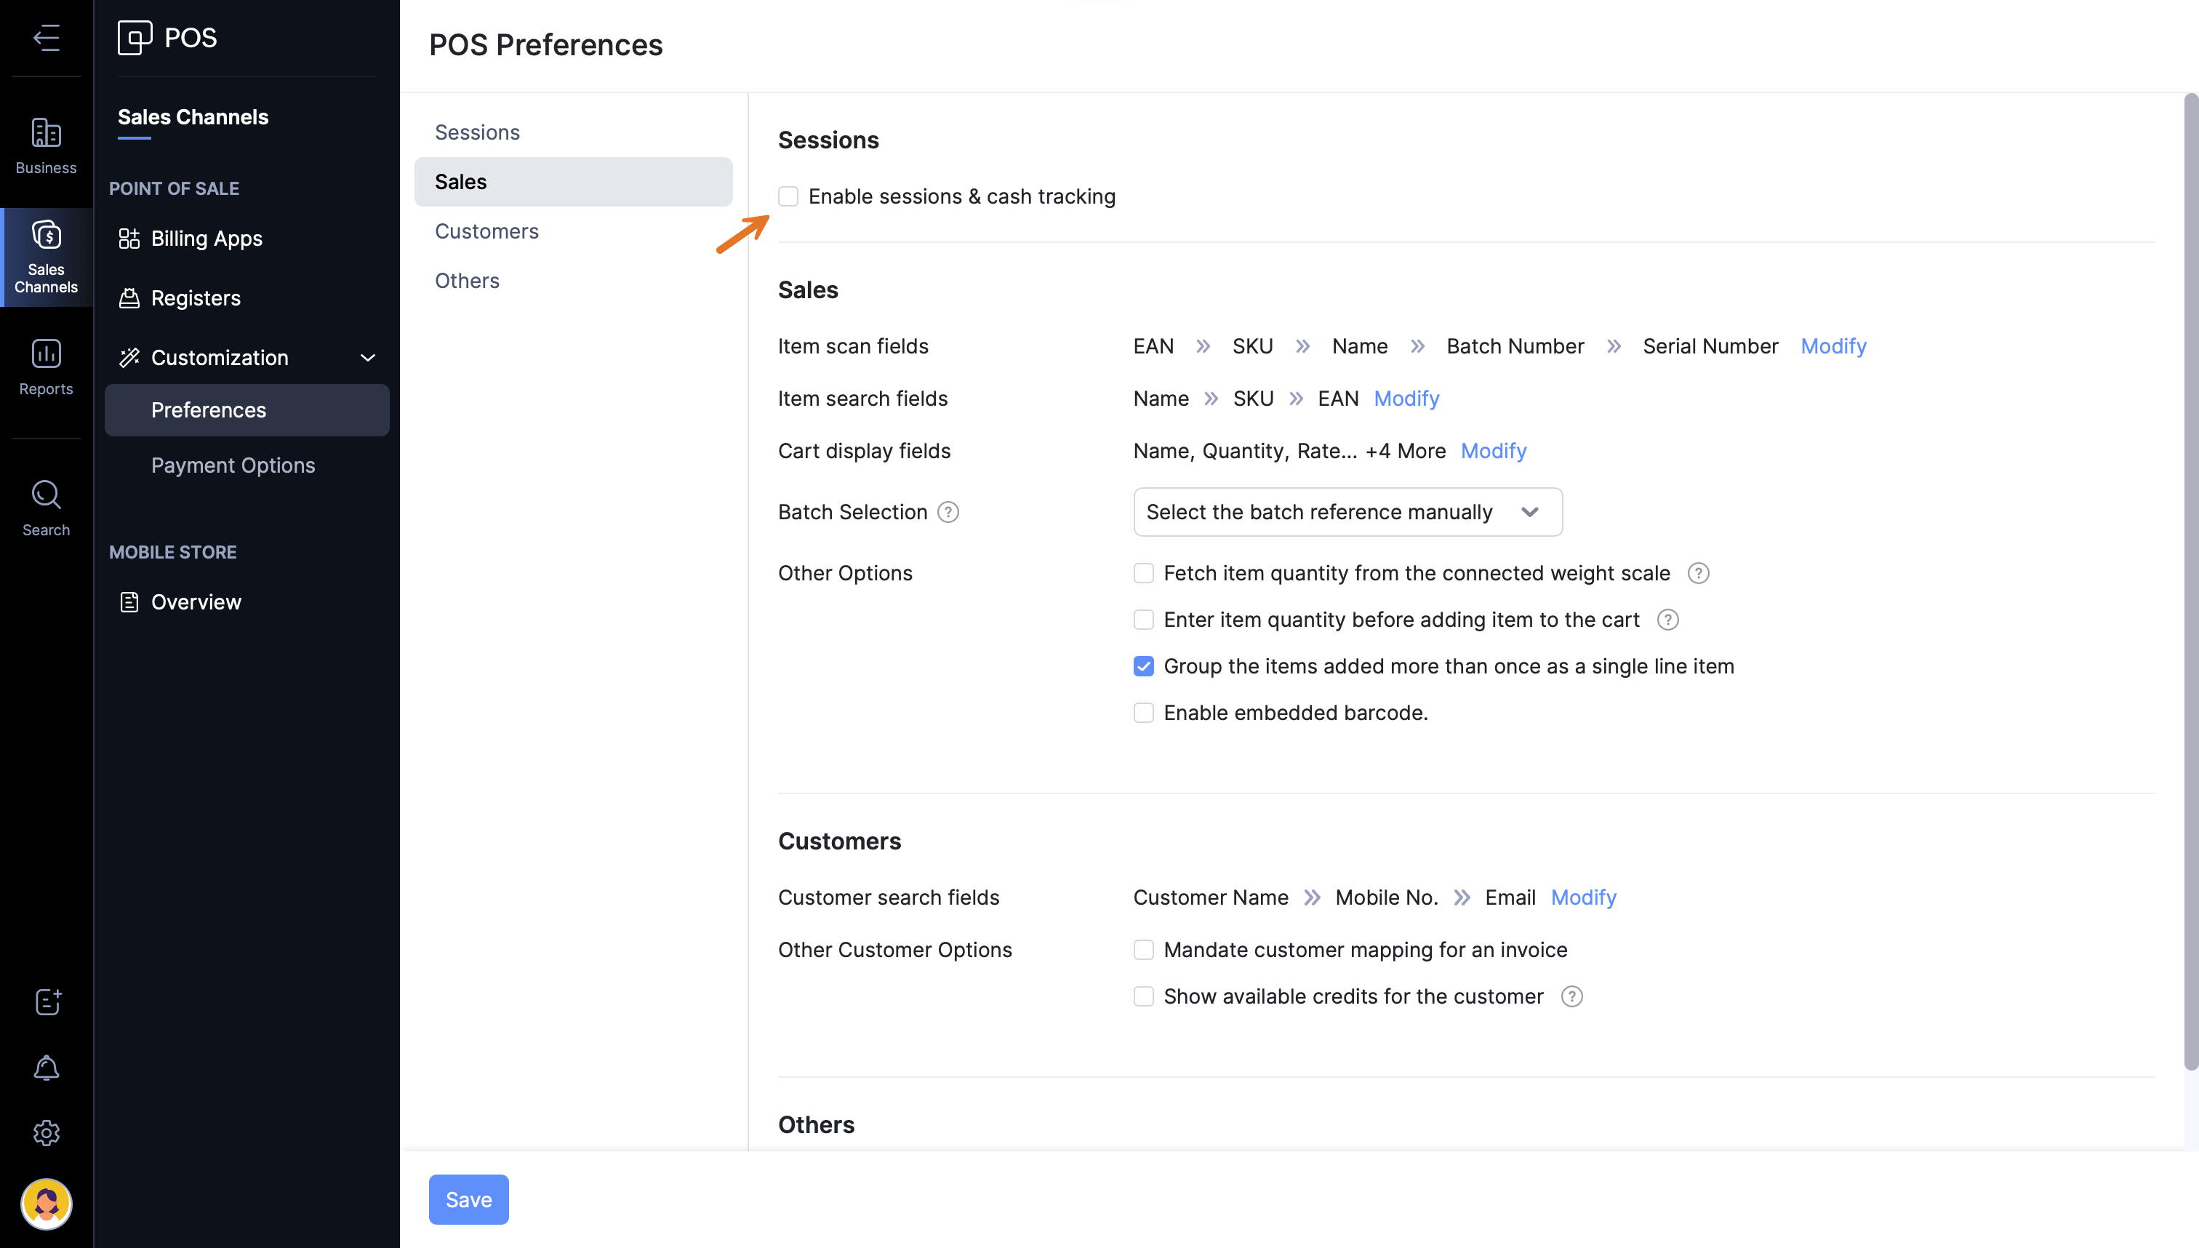Open notifications bell icon
The image size is (2199, 1248).
point(47,1067)
